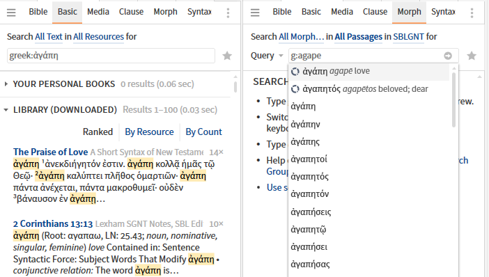Change the SBLGNT resource selector
The image size is (489, 277).
click(x=408, y=37)
